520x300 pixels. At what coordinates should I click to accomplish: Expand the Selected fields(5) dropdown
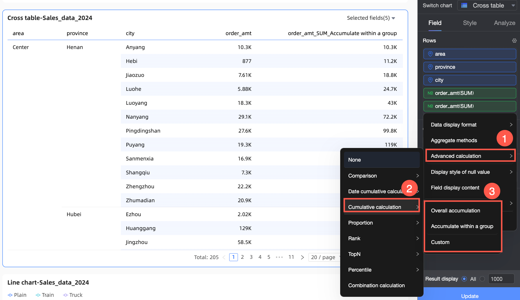(371, 18)
